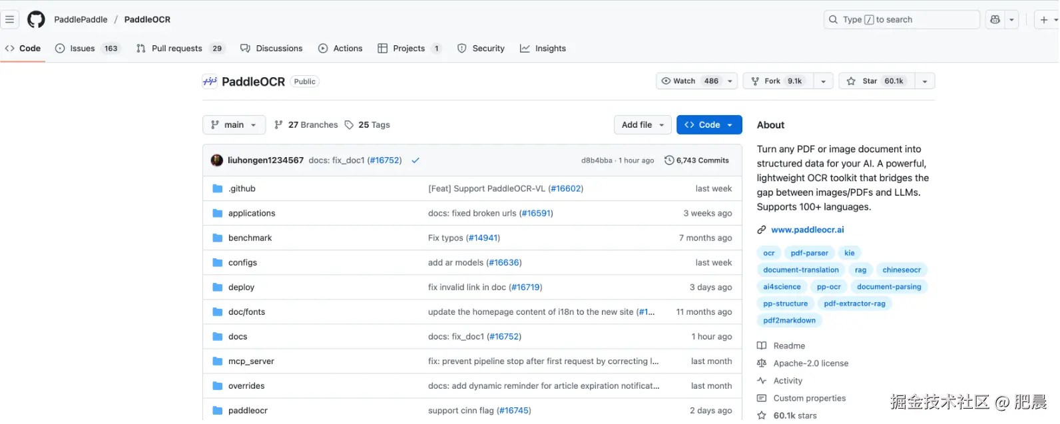Screen dimensions: 1060x424
Task: Click the pdf-parser topic tag
Action: coord(809,254)
